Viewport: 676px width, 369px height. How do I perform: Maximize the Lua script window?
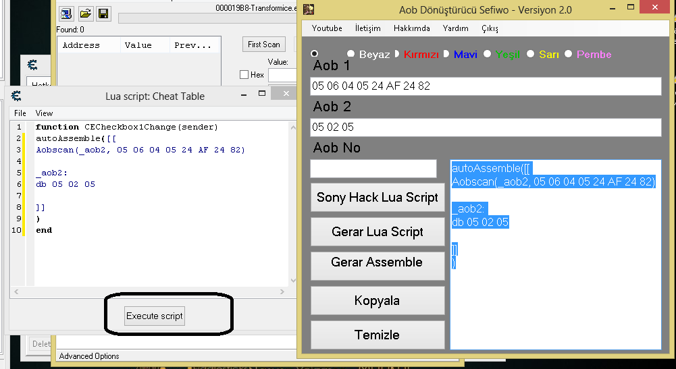pyautogui.click(x=262, y=94)
